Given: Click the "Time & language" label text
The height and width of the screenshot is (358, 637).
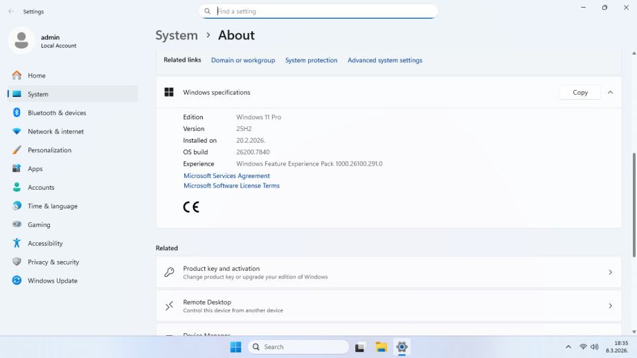Looking at the screenshot, I should 53,206.
